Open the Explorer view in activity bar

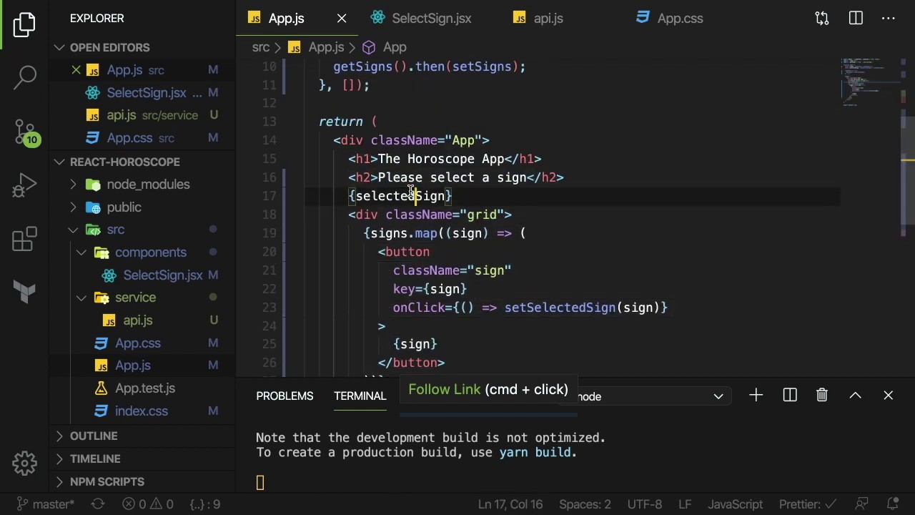pos(24,26)
